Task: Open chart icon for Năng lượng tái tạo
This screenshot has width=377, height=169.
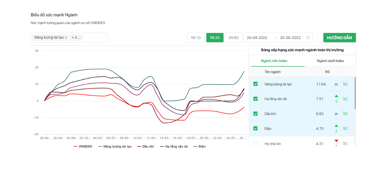Action: (346, 84)
